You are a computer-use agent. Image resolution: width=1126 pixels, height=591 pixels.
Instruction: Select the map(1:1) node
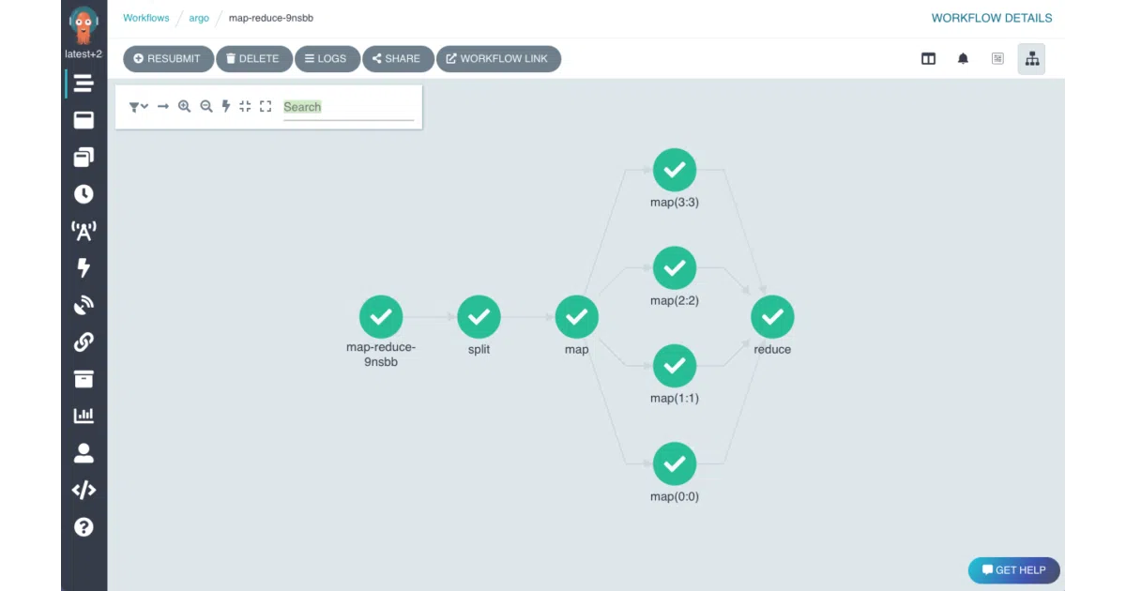[675, 366]
